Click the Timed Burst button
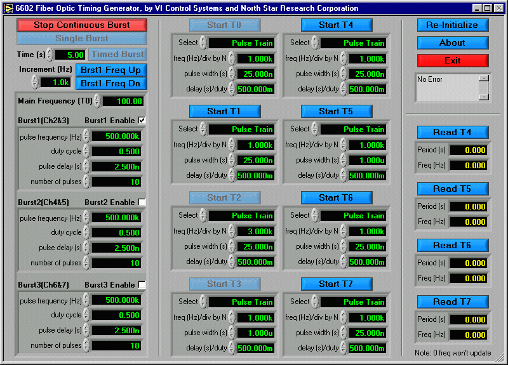Image resolution: width=508 pixels, height=365 pixels. click(117, 54)
